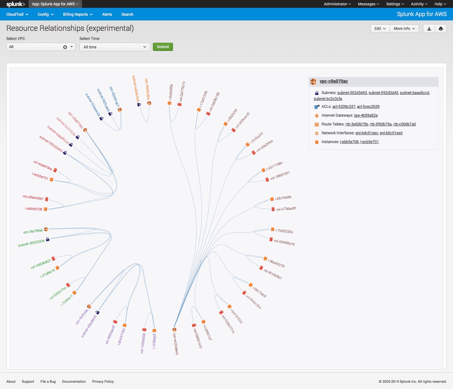Click the i-ebb5e706 instance node icon
Screen dimensions: 453x389
coord(46,209)
